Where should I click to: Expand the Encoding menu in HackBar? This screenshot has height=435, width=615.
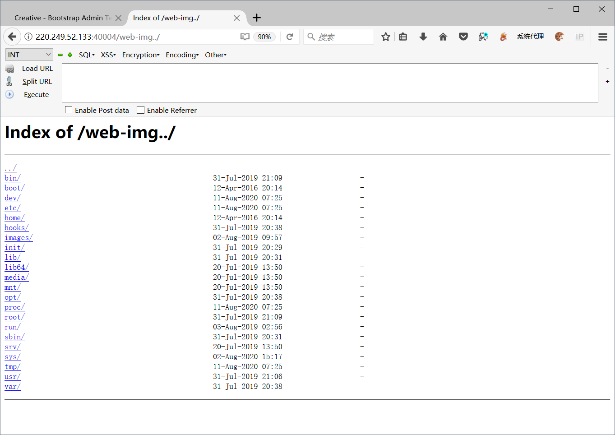click(182, 55)
